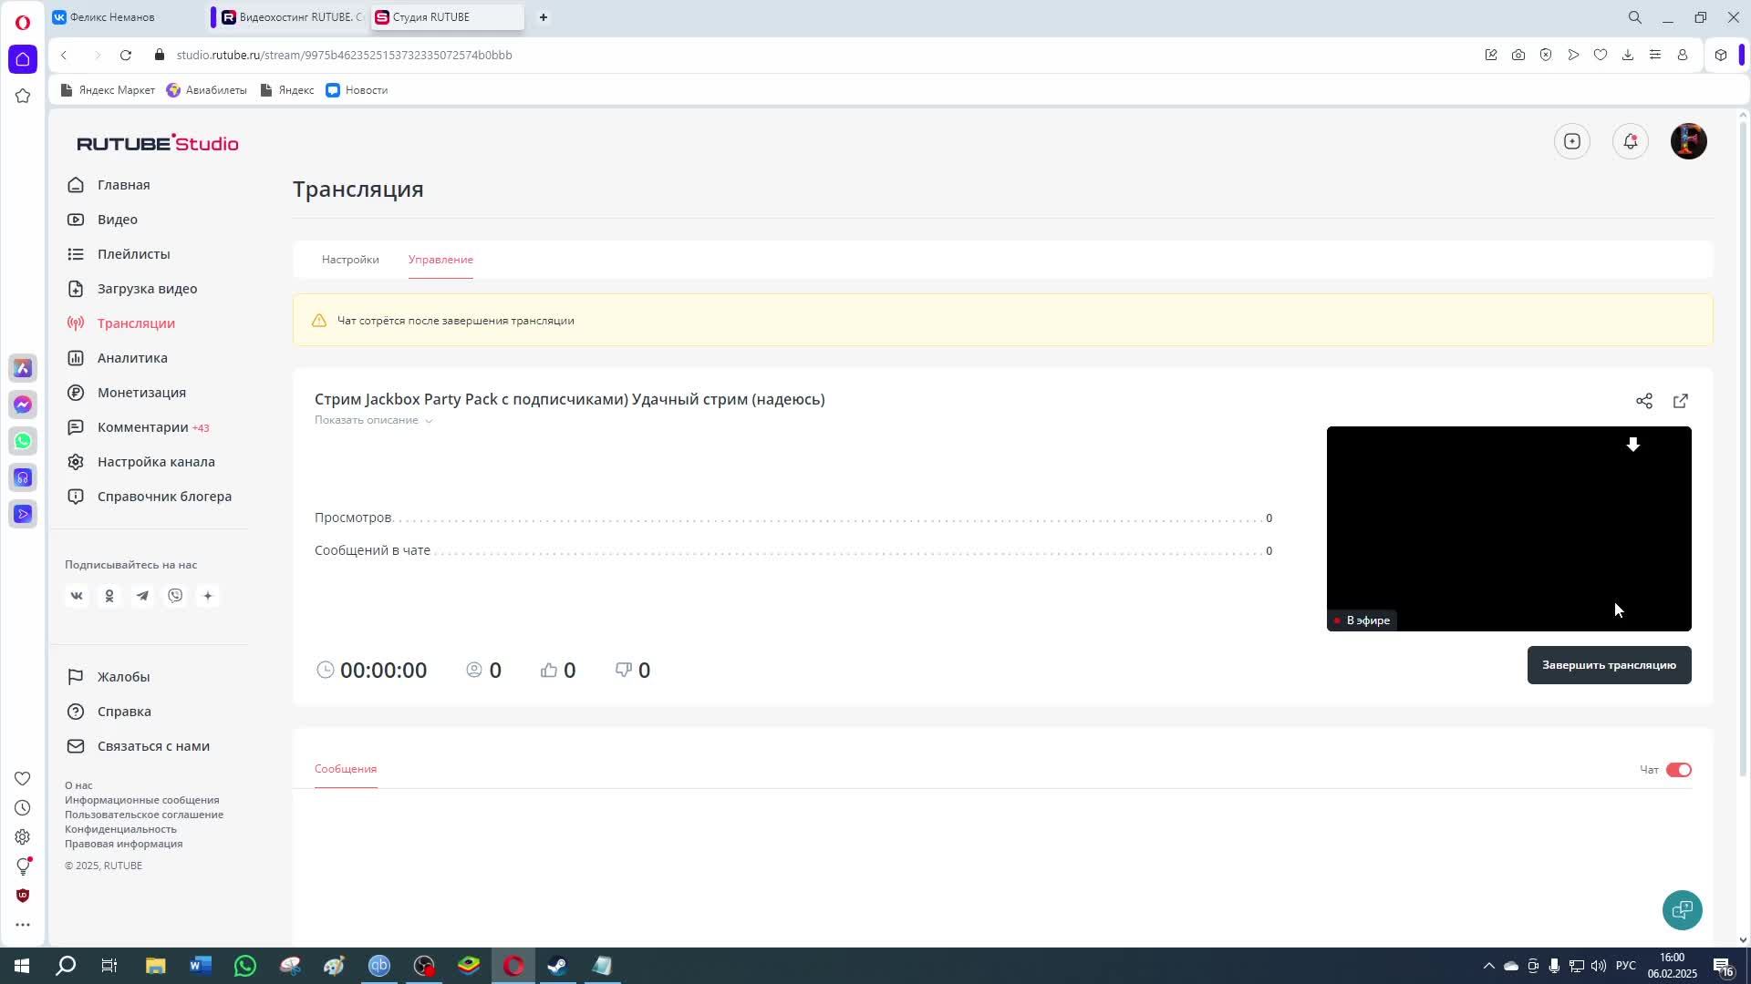The width and height of the screenshot is (1751, 984).
Task: Open the support chat bubble icon
Action: click(1682, 909)
